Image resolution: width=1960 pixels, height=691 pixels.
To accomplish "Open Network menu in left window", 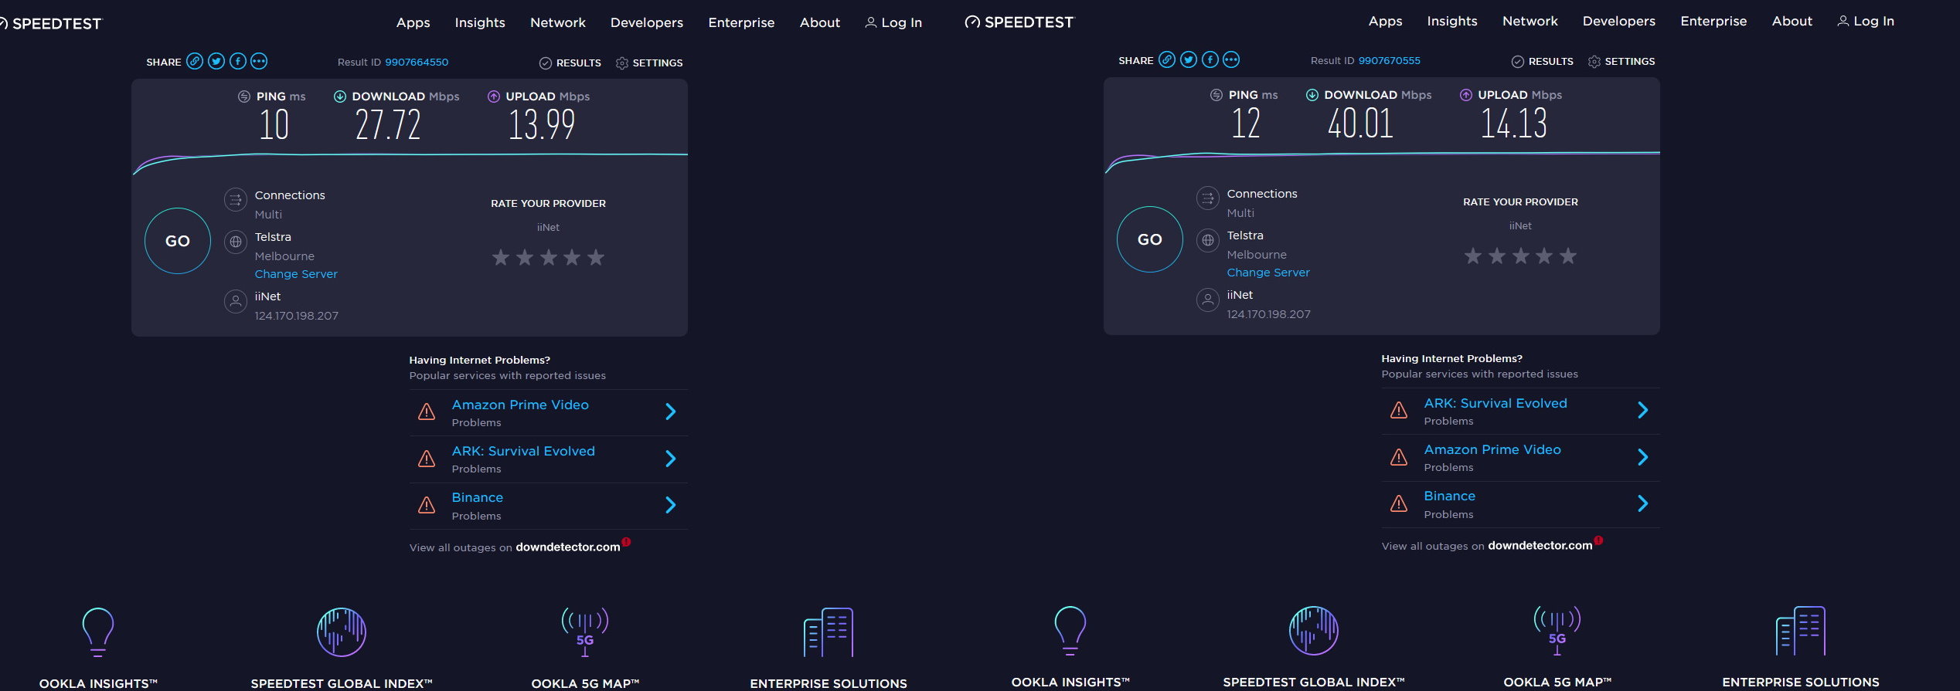I will [x=558, y=23].
